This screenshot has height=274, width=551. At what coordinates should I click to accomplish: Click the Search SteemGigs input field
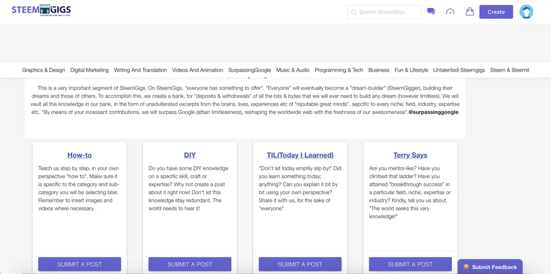(x=385, y=12)
